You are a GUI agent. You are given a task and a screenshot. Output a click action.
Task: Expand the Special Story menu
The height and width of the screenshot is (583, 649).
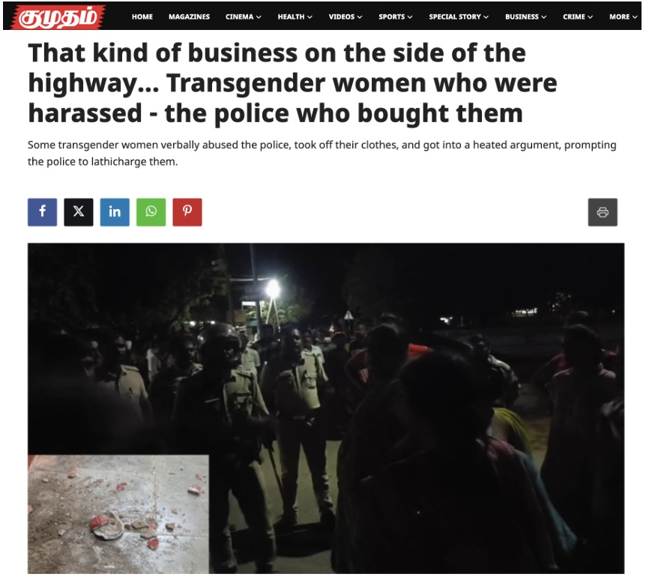coord(459,17)
